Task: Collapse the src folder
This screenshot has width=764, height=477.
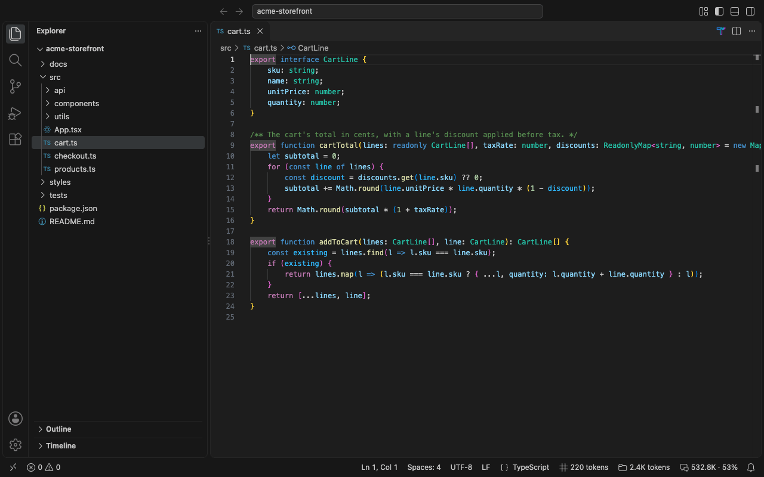Action: 118,78
